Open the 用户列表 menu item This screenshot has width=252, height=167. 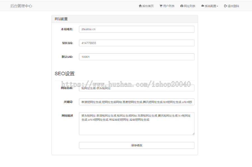(x=167, y=6)
